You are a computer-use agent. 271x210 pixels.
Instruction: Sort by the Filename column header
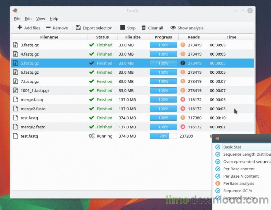[49, 37]
